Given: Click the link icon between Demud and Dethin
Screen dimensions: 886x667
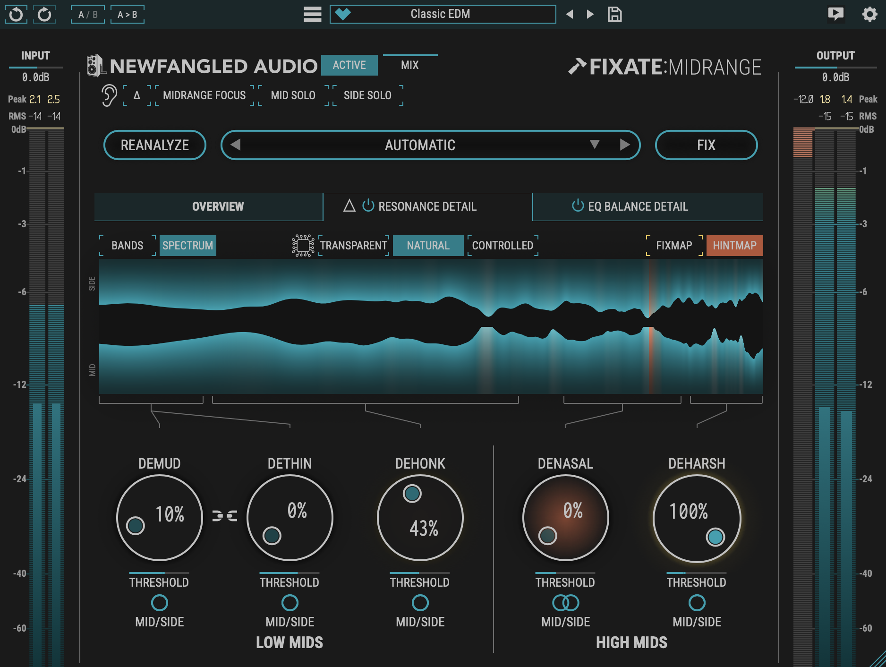Looking at the screenshot, I should (225, 516).
